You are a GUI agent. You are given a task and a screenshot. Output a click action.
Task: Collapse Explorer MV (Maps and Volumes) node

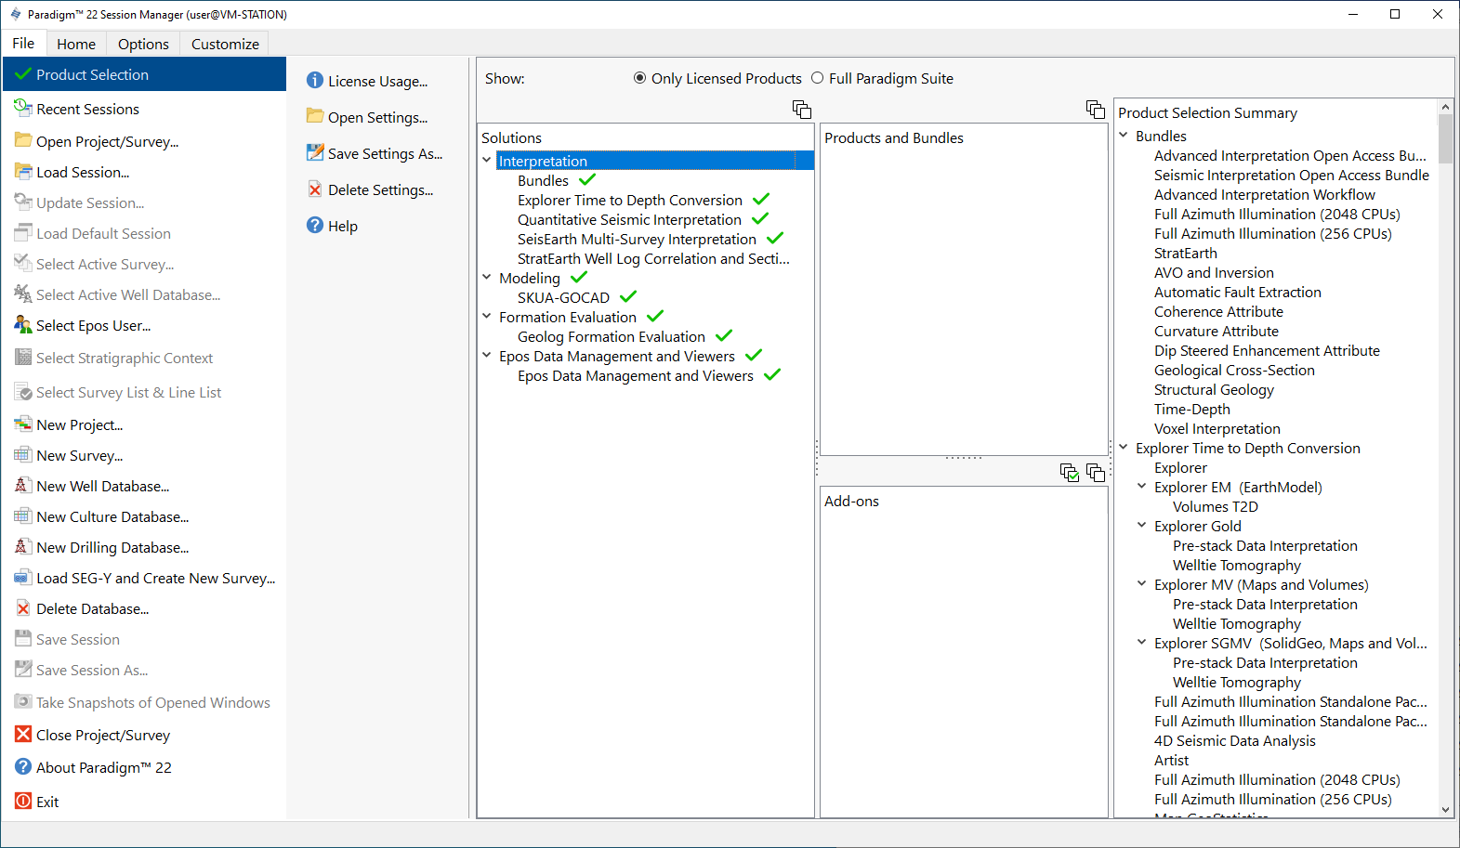(1142, 583)
